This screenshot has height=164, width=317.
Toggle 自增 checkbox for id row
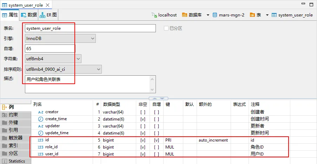pyautogui.click(x=157, y=140)
